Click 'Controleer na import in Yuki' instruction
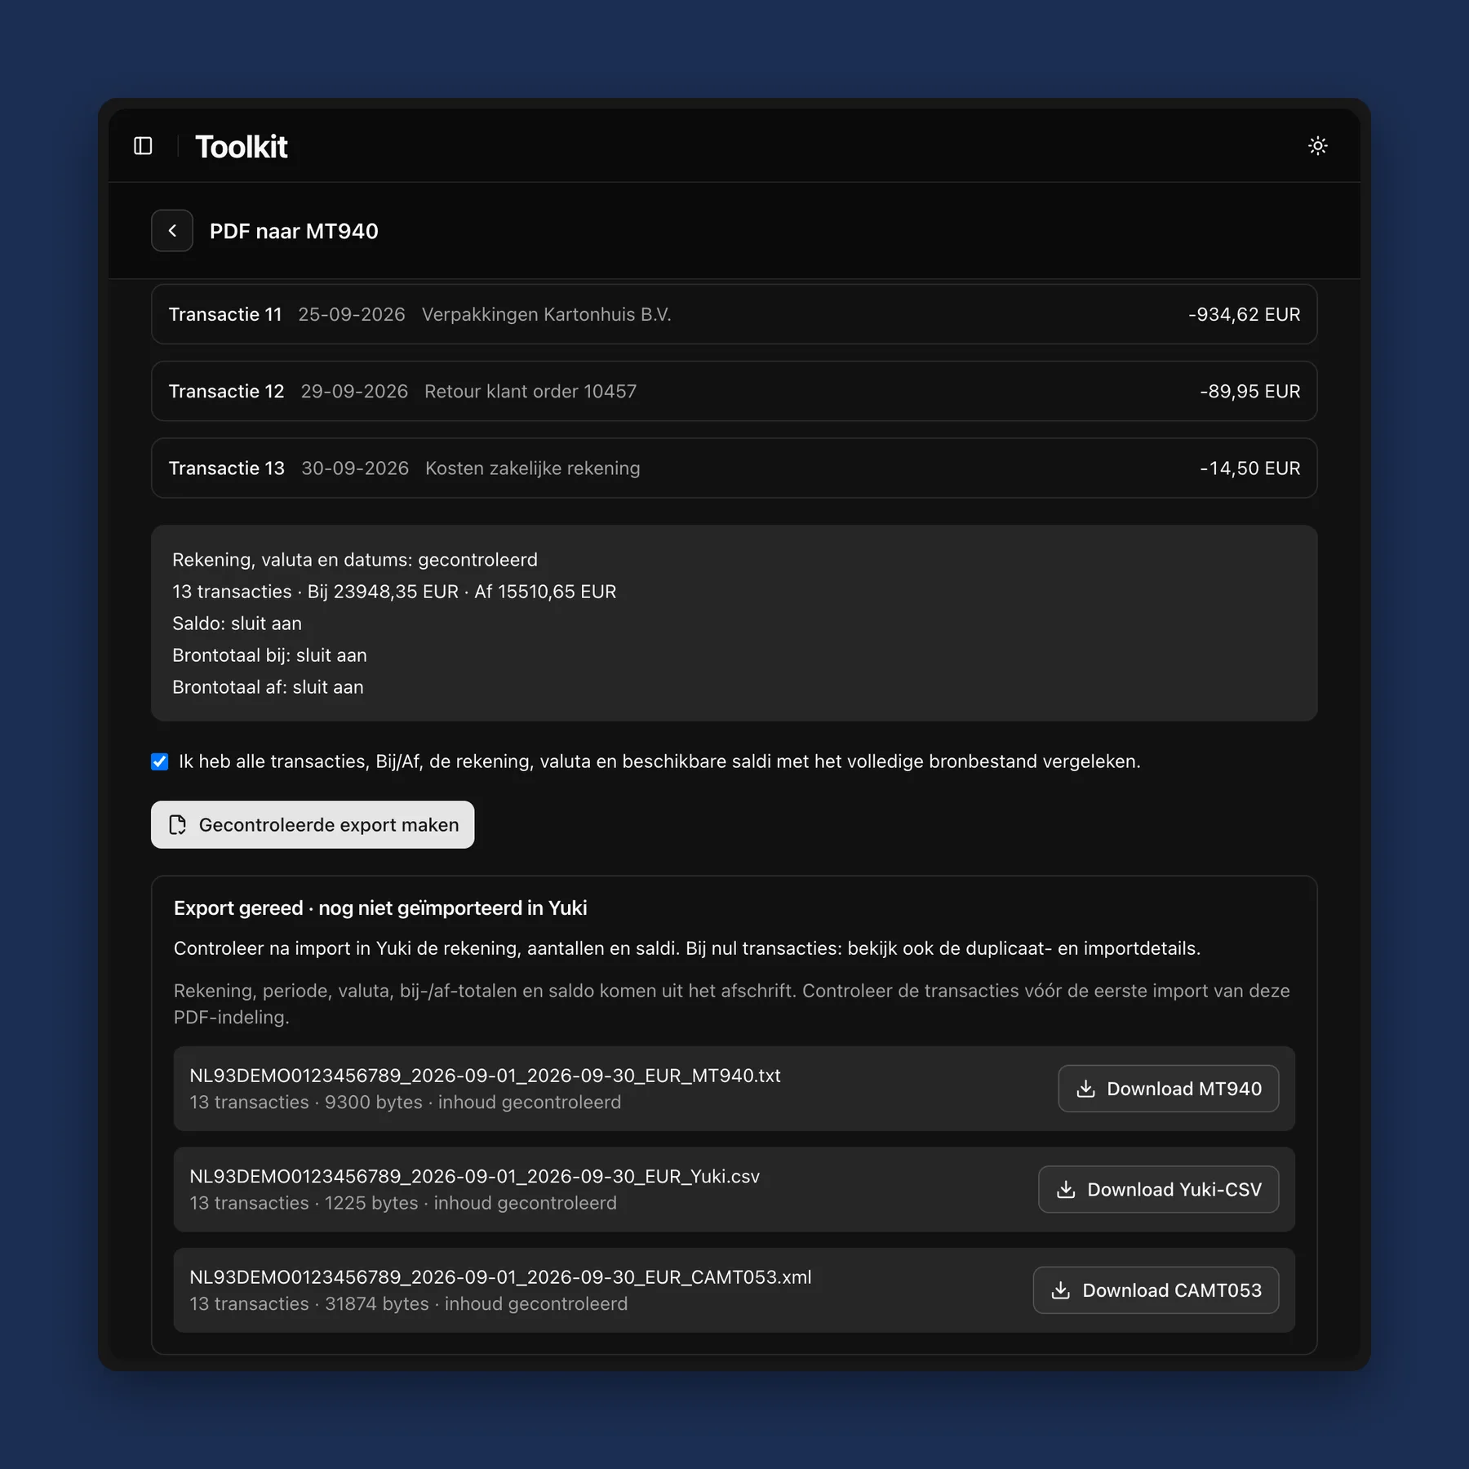The height and width of the screenshot is (1469, 1469). pyautogui.click(x=687, y=948)
